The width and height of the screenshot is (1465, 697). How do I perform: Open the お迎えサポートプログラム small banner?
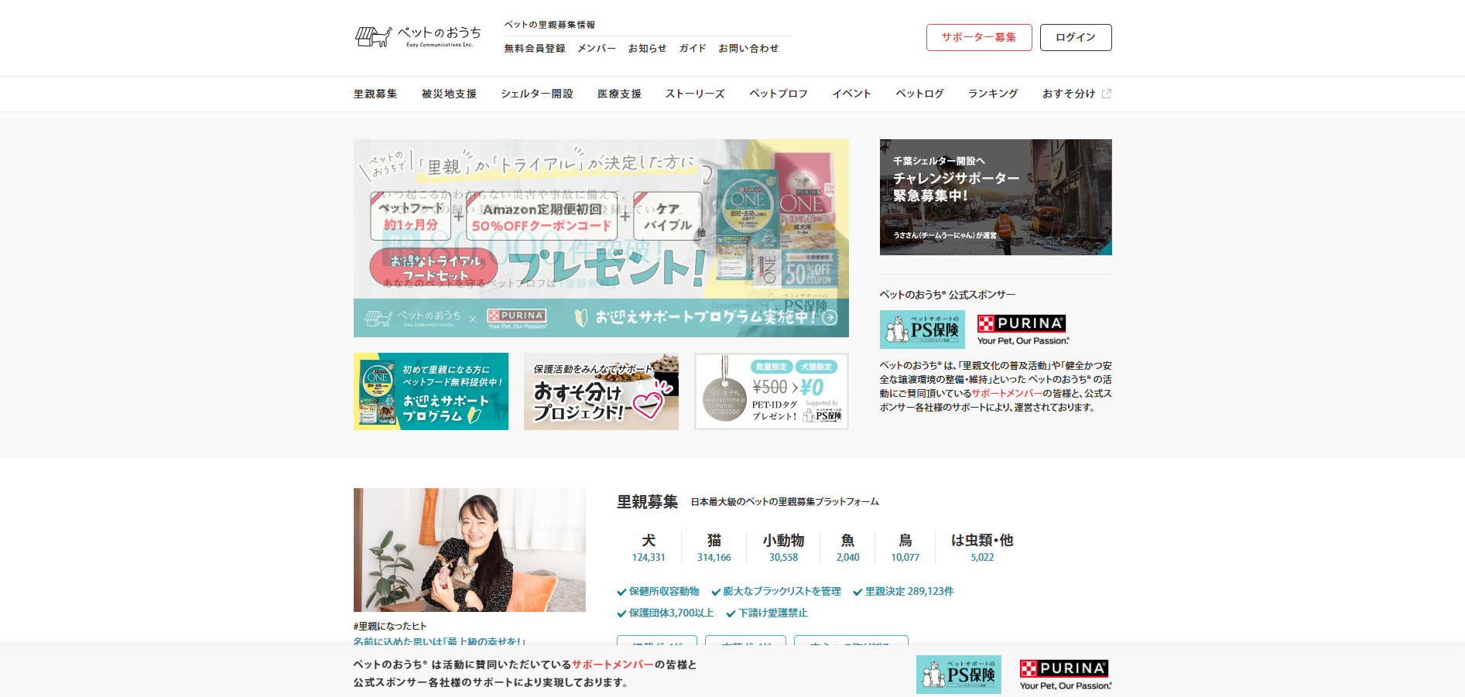point(431,391)
